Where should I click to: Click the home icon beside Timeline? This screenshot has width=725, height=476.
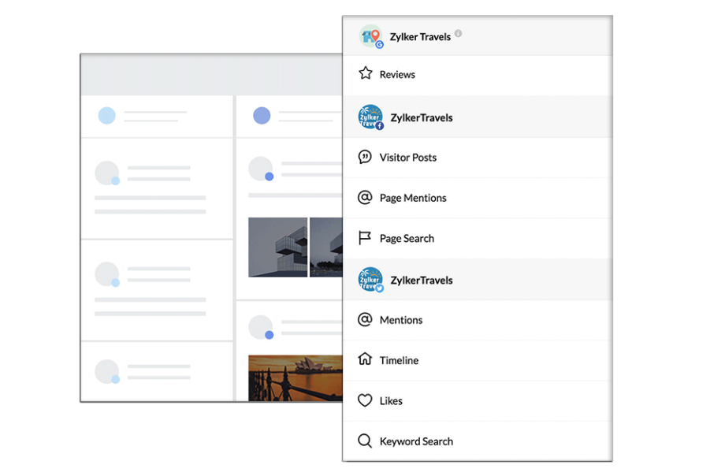(365, 359)
